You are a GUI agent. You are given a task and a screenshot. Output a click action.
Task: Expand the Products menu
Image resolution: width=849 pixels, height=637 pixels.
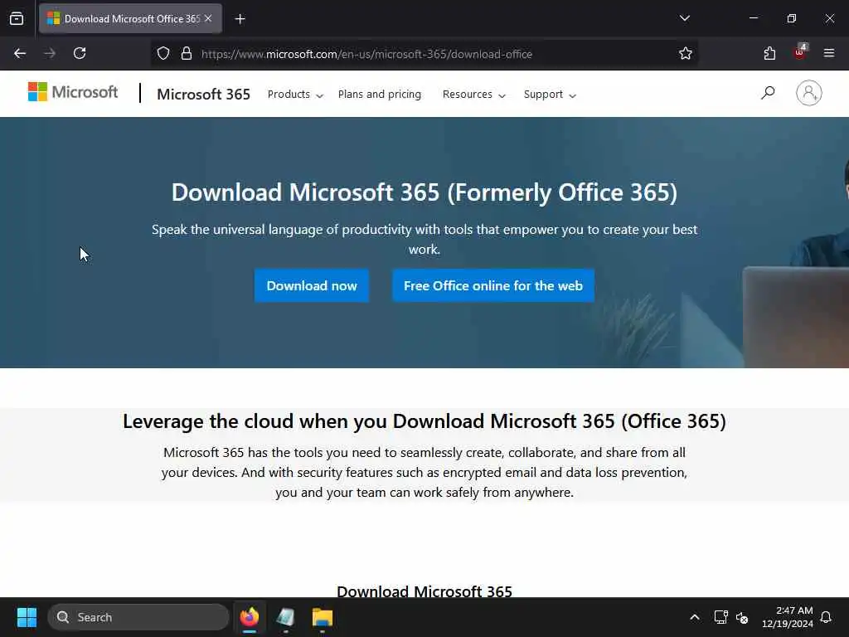click(x=295, y=95)
